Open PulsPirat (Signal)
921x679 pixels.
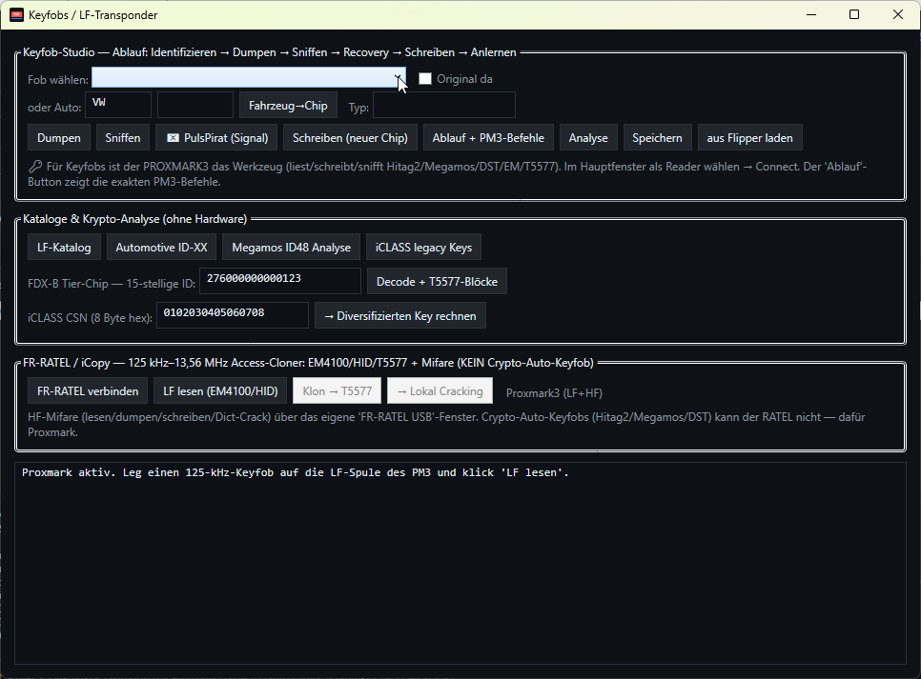click(217, 138)
